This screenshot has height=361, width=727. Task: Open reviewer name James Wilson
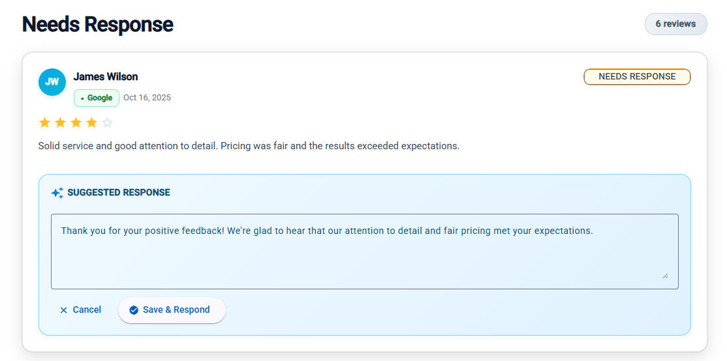105,77
